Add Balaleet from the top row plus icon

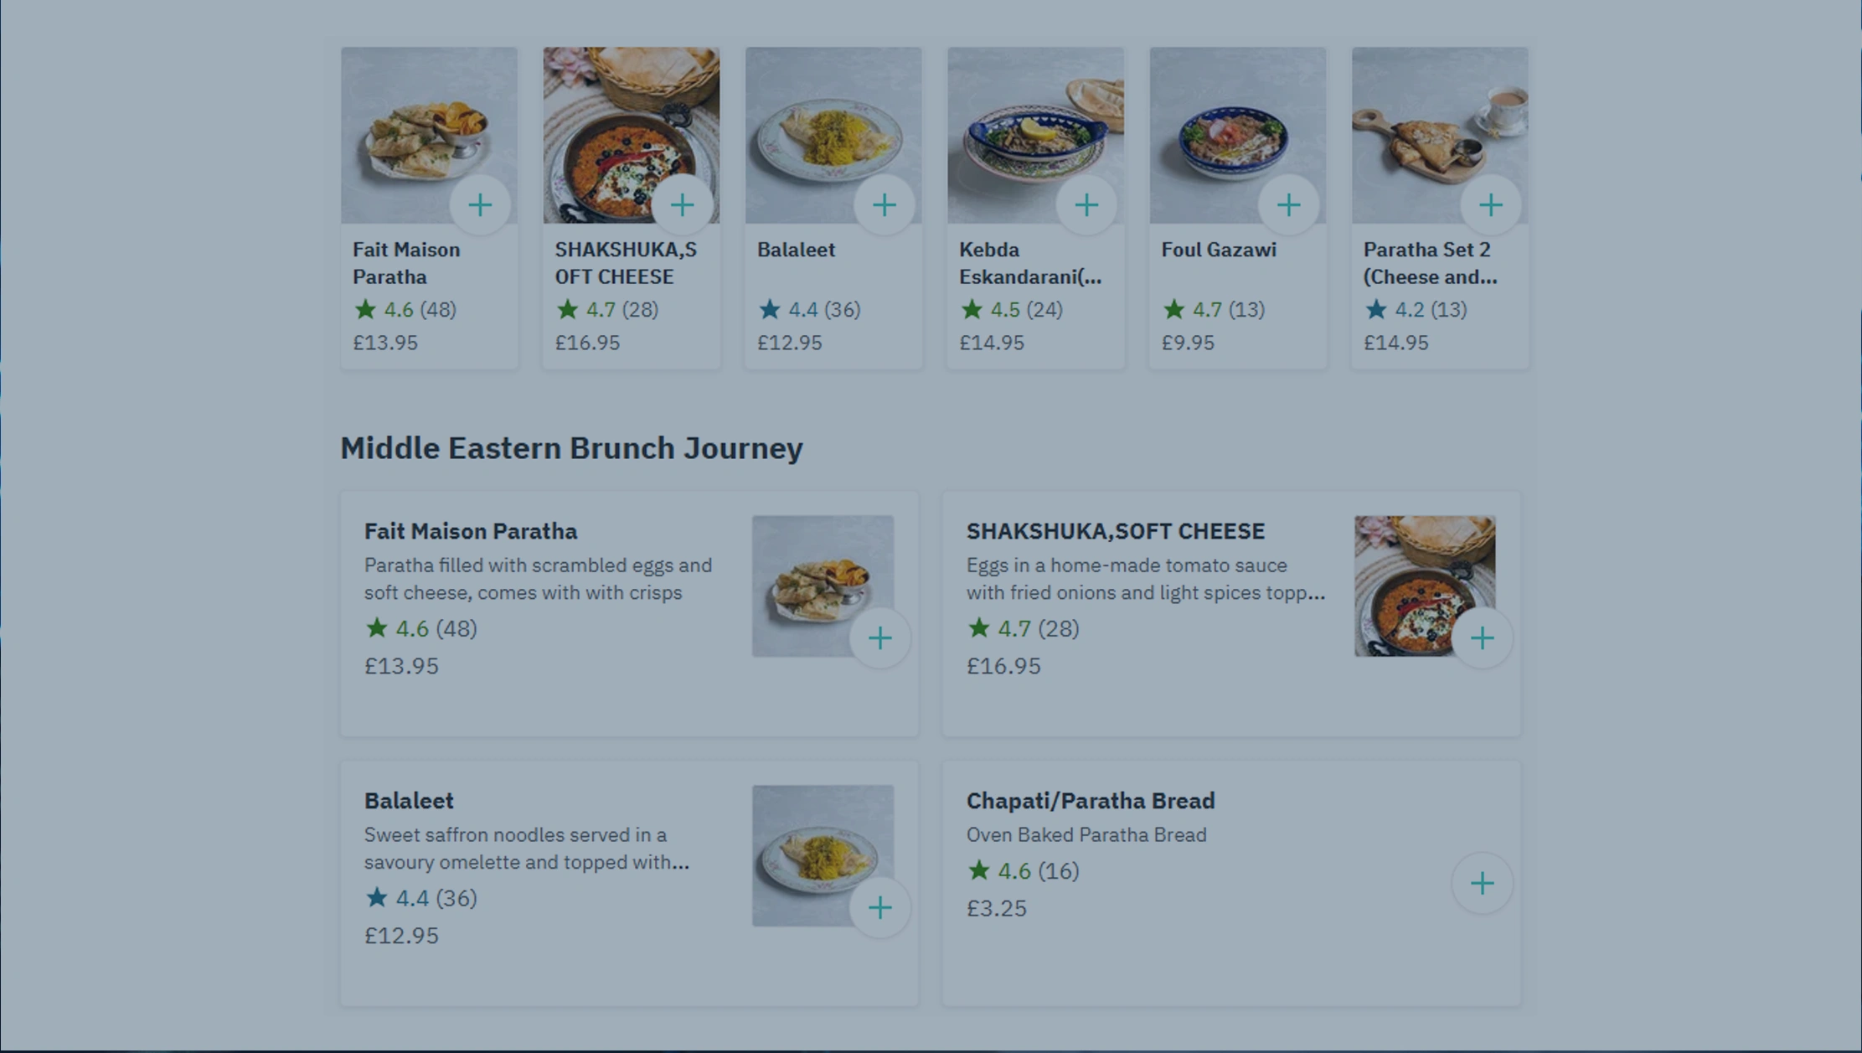tap(885, 204)
